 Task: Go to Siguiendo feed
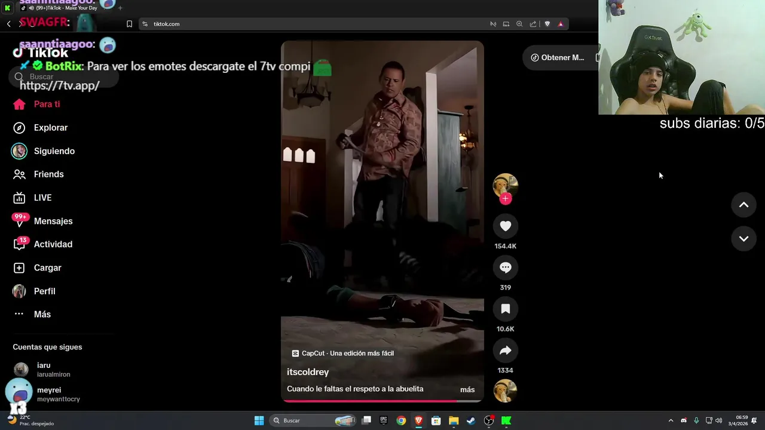(44, 151)
